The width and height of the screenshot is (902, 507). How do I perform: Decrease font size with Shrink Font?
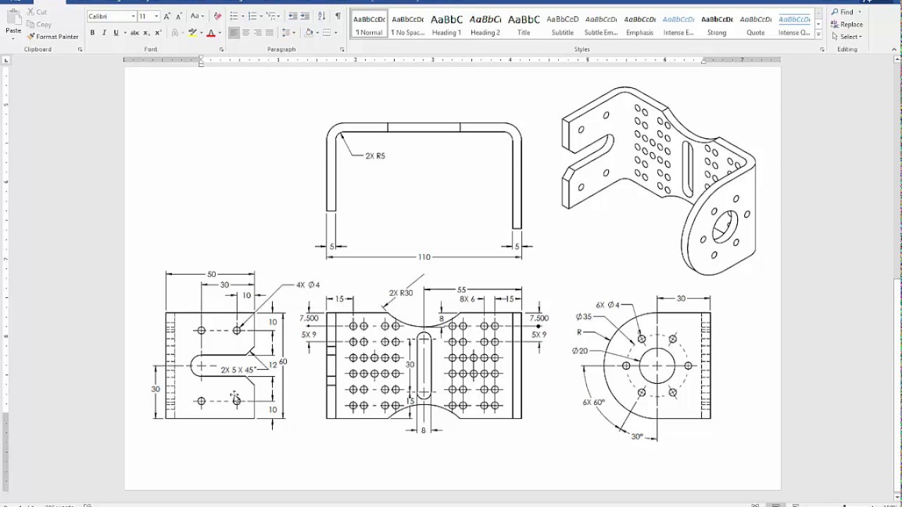point(178,16)
